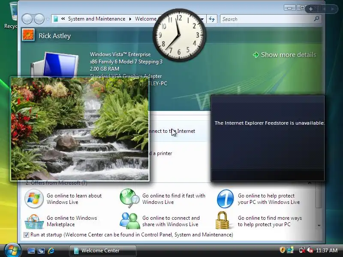343x257 pixels.
Task: Click the Offers from Microsoft (7) heading
Action: 57,183
